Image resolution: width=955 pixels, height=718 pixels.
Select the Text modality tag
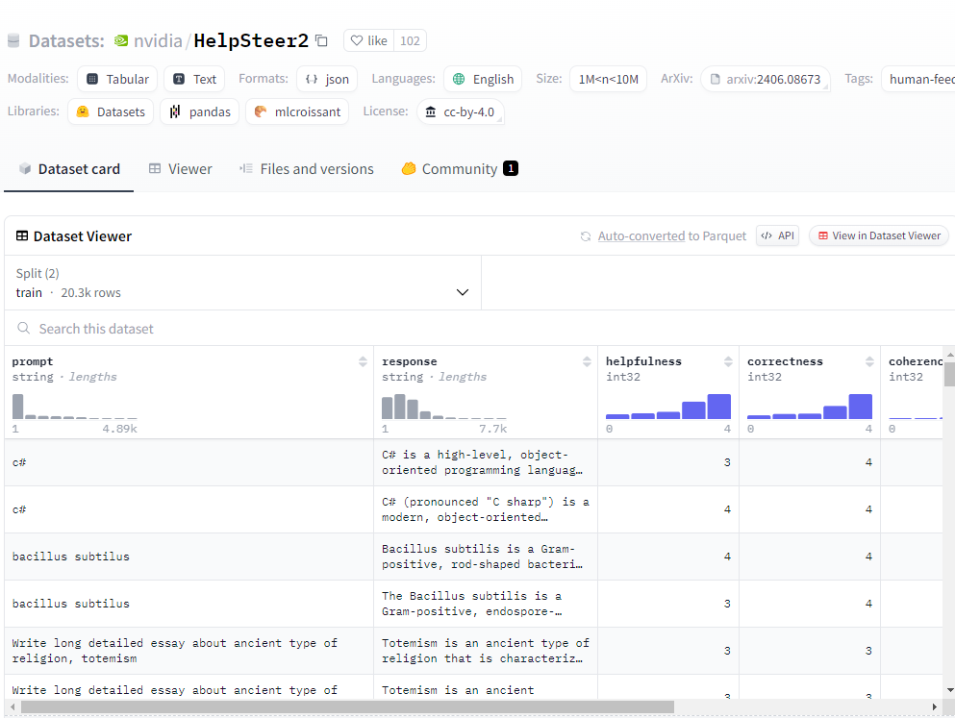194,79
